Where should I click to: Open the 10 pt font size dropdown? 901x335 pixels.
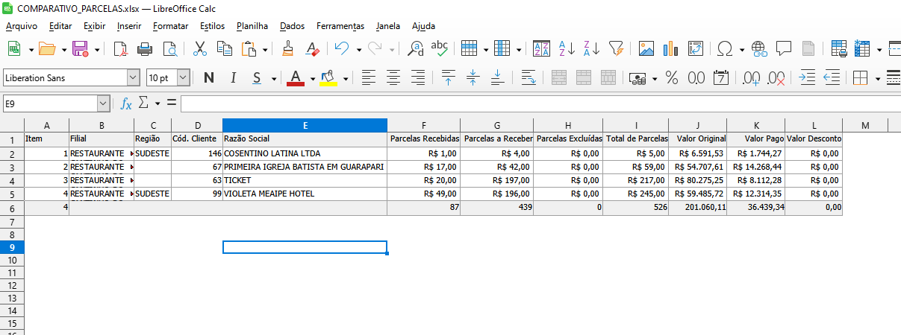point(183,77)
